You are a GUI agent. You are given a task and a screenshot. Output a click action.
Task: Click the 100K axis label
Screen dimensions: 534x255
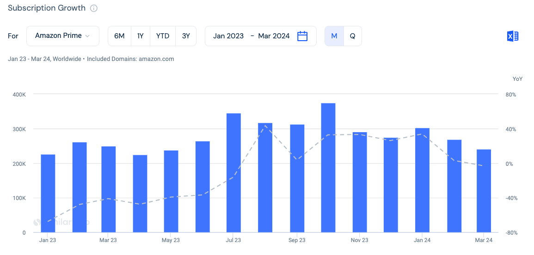click(x=19, y=198)
